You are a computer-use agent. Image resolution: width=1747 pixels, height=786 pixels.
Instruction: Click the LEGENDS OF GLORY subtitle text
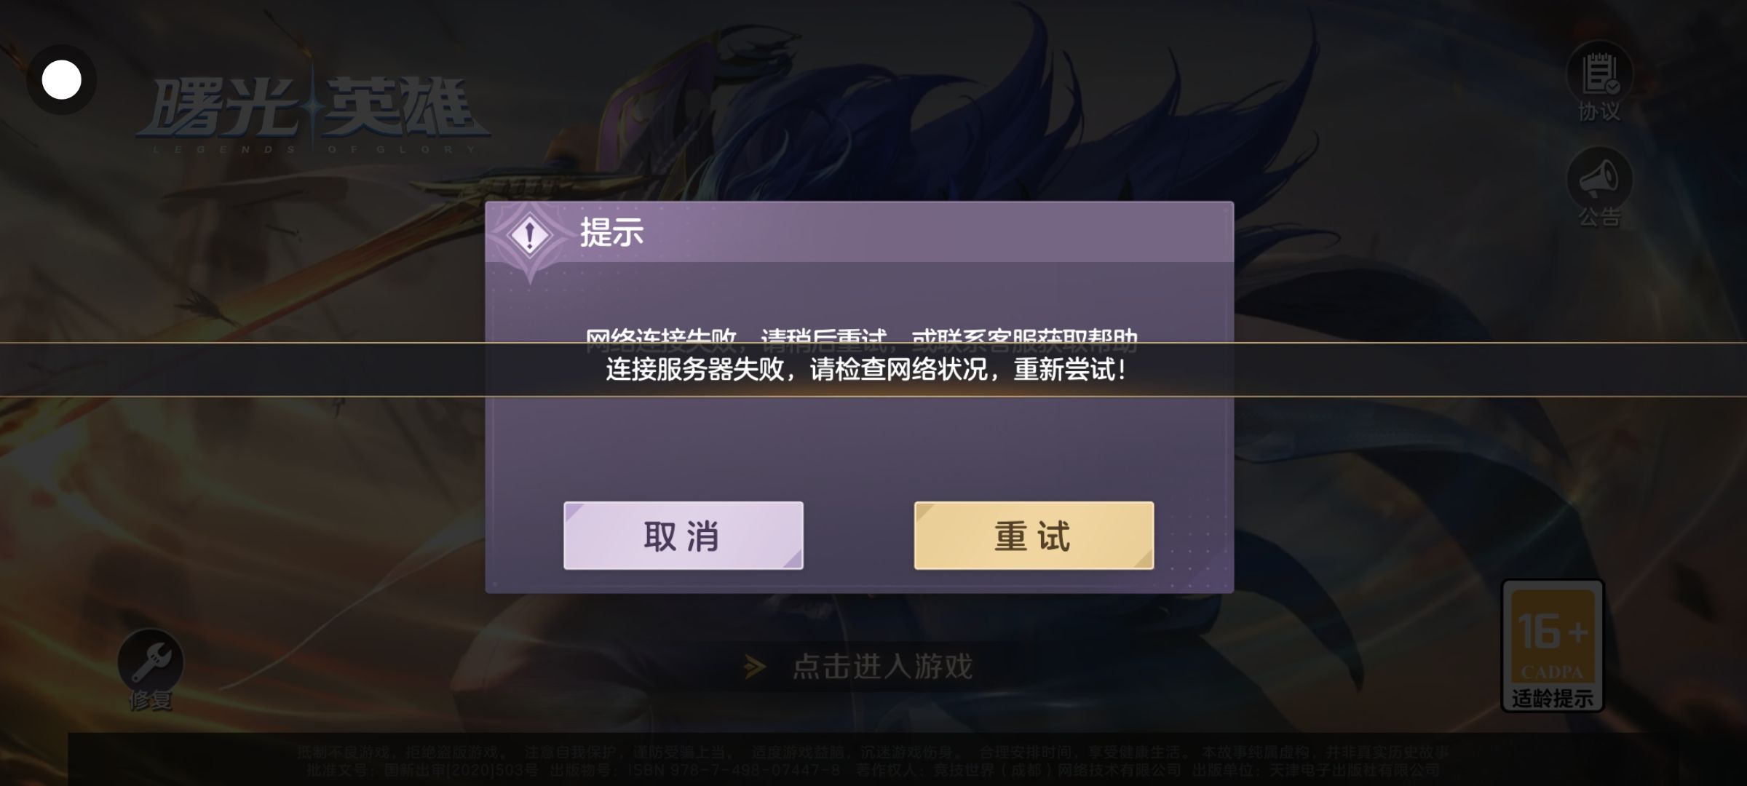(314, 150)
